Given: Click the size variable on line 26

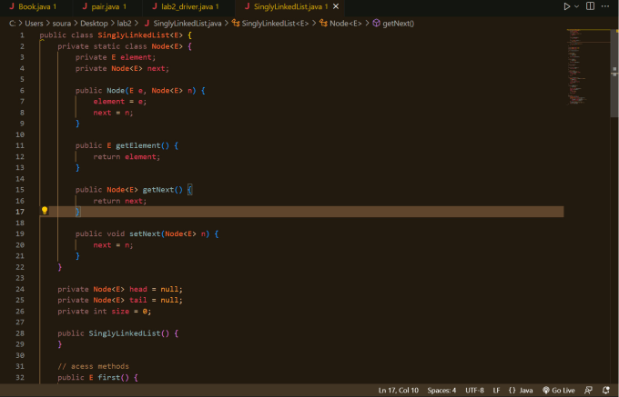Looking at the screenshot, I should pos(120,311).
